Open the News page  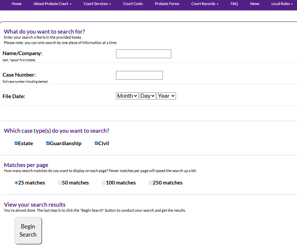(254, 4)
